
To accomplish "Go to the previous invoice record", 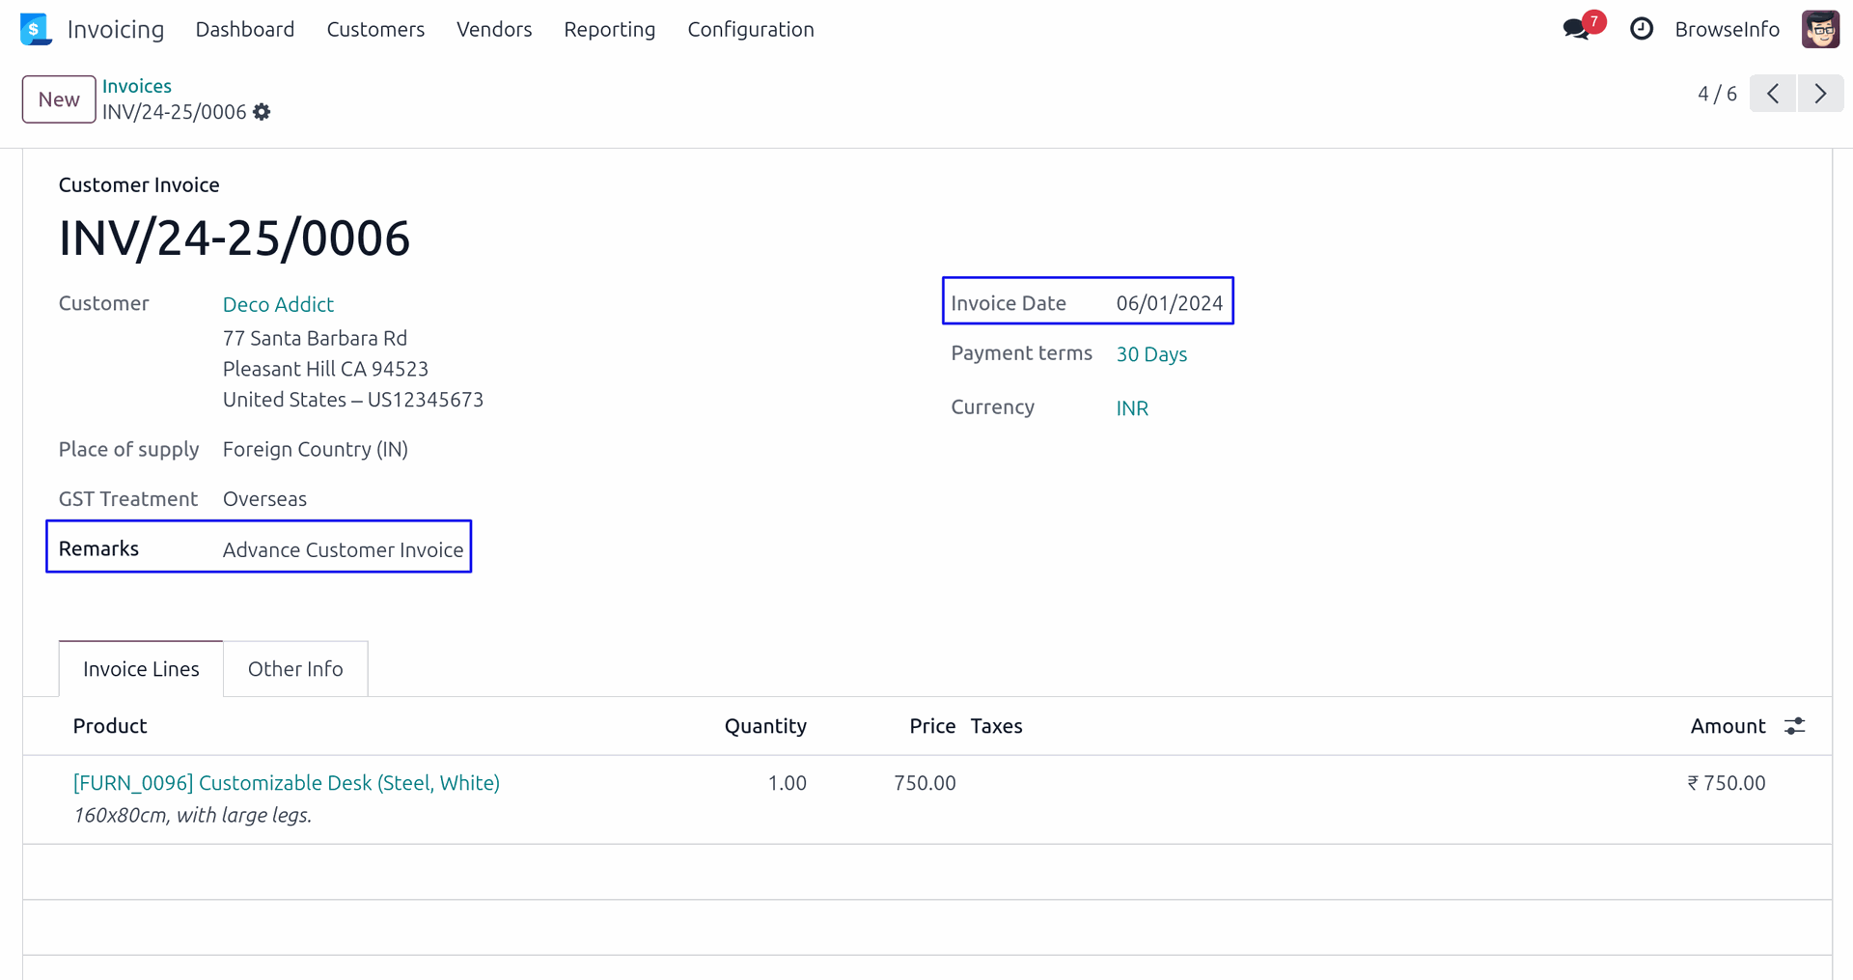I will (x=1773, y=94).
